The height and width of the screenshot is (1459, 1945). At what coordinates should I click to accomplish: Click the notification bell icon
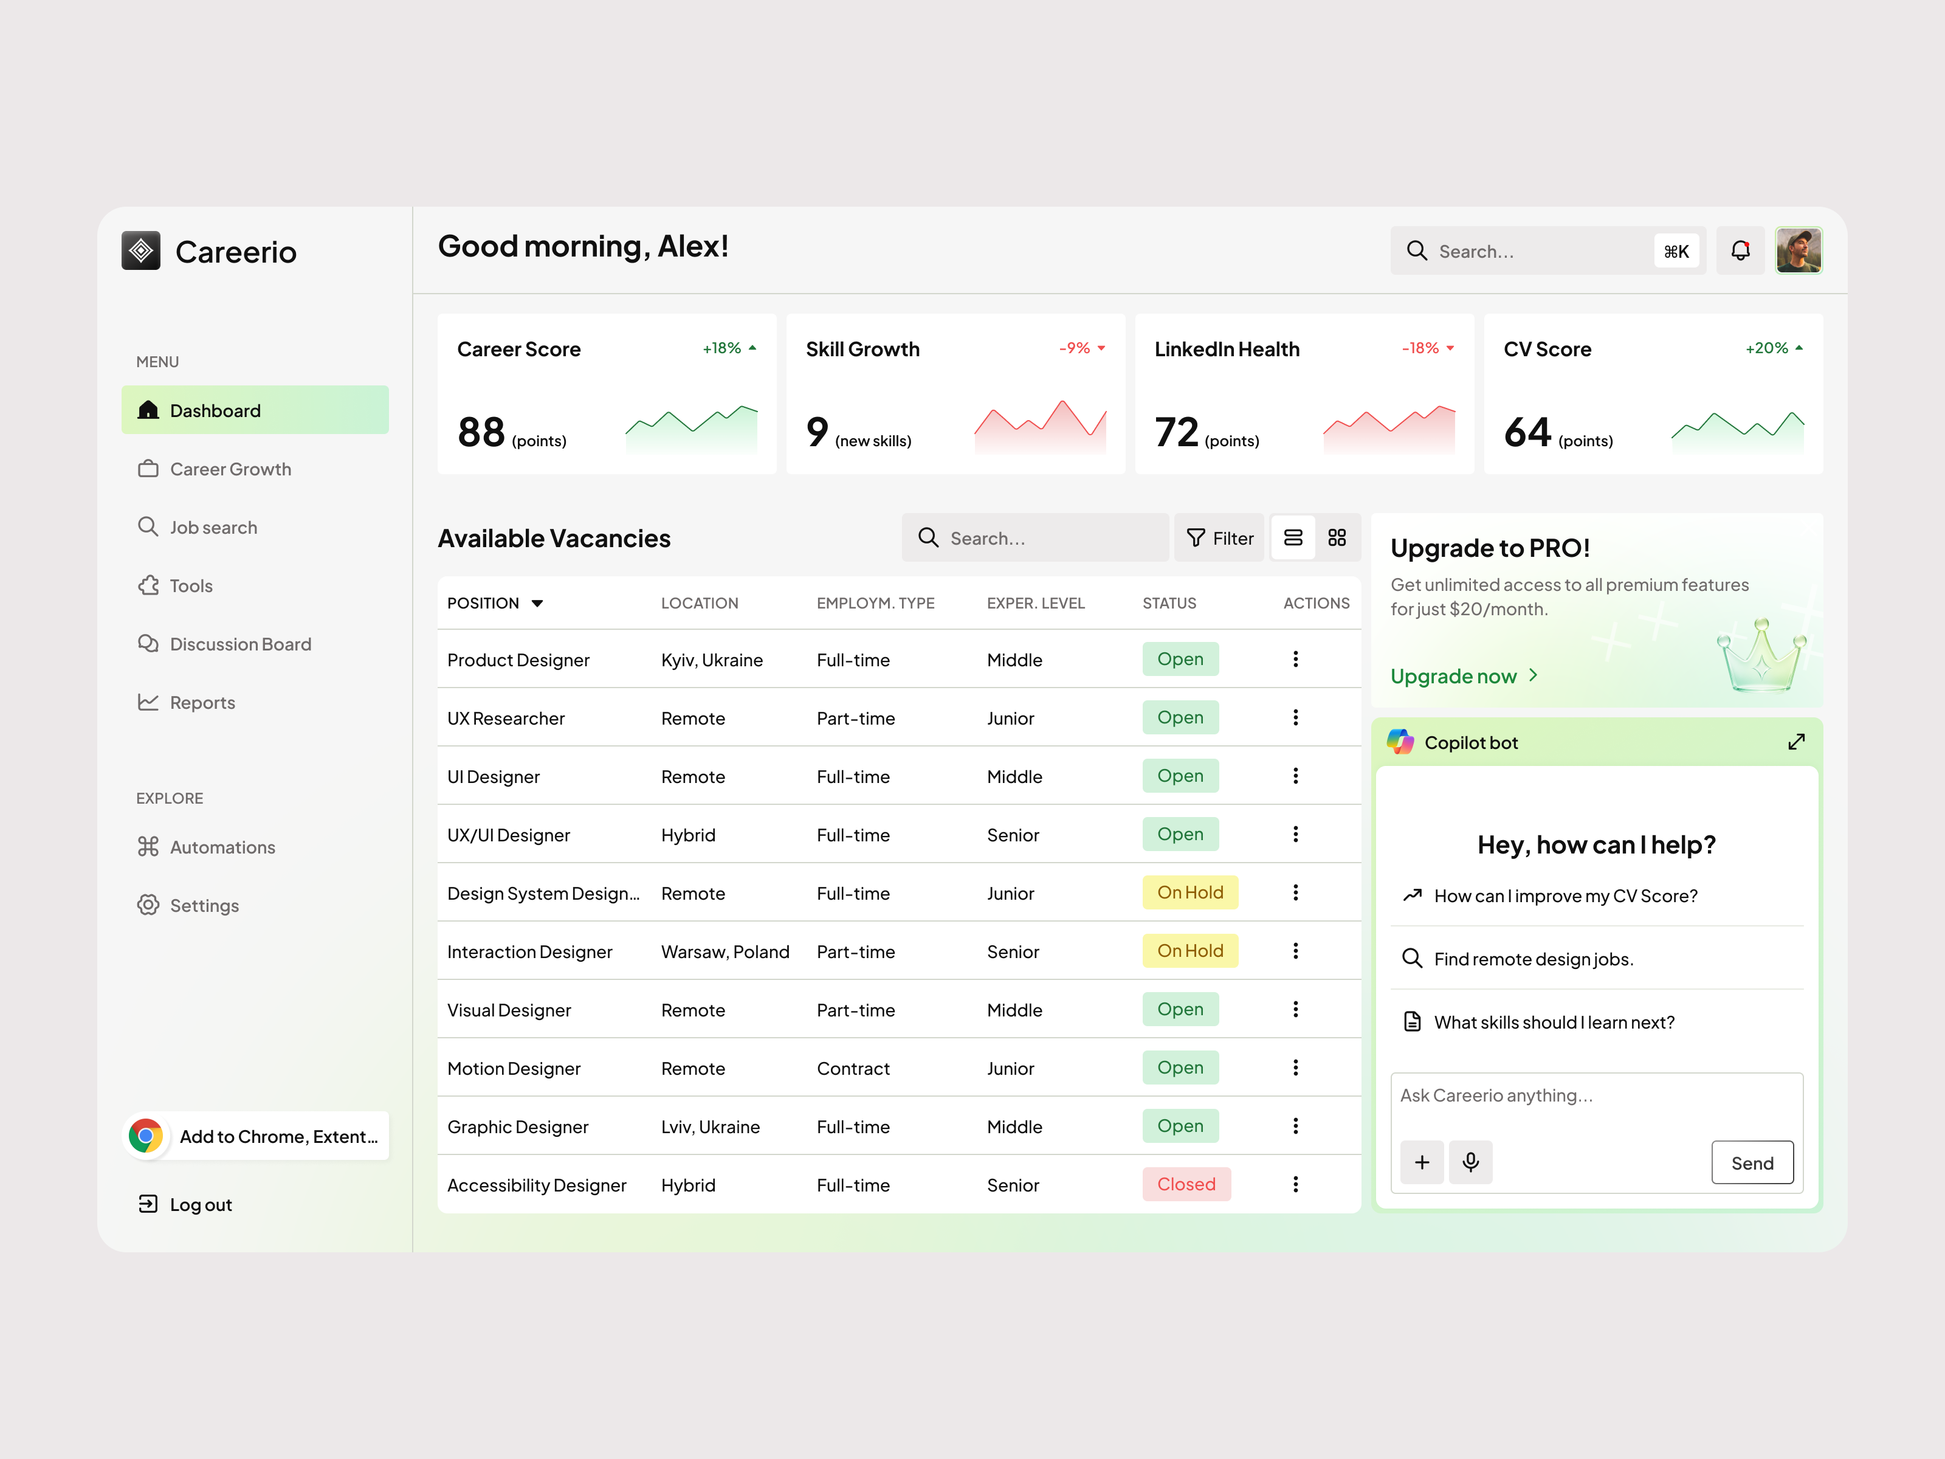(x=1740, y=250)
